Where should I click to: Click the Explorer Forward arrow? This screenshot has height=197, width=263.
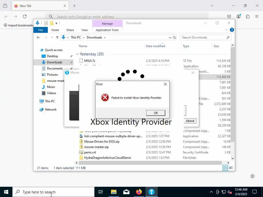click(x=46, y=37)
